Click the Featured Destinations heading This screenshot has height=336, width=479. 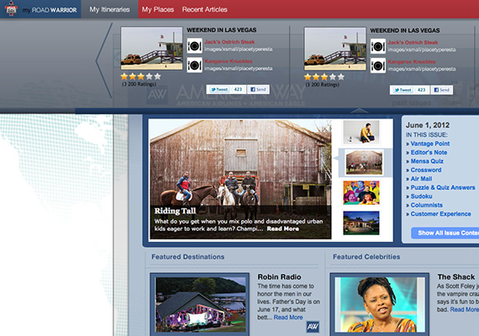188,256
